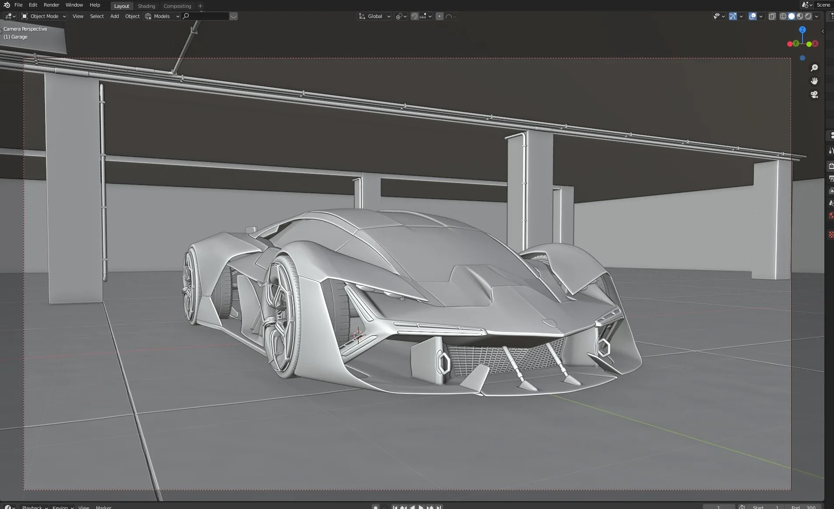Image resolution: width=834 pixels, height=509 pixels.
Task: Open the Render Properties tab in sidebar
Action: pyautogui.click(x=830, y=166)
